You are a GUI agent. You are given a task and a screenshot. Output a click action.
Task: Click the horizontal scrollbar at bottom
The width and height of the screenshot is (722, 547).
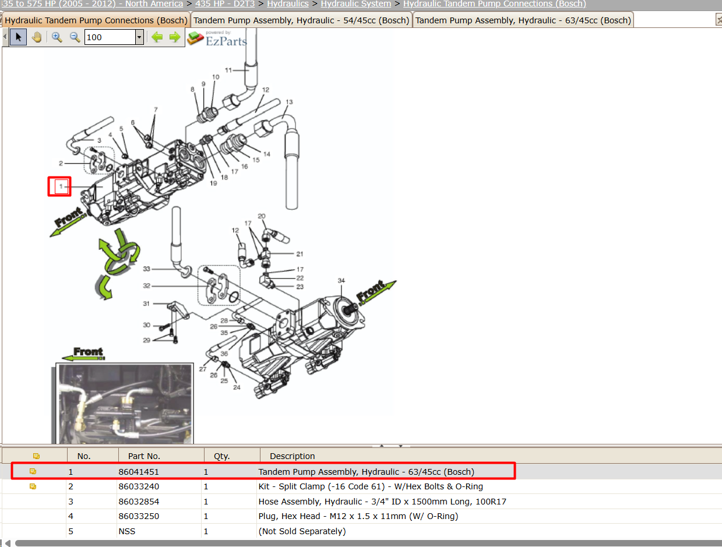point(367,543)
